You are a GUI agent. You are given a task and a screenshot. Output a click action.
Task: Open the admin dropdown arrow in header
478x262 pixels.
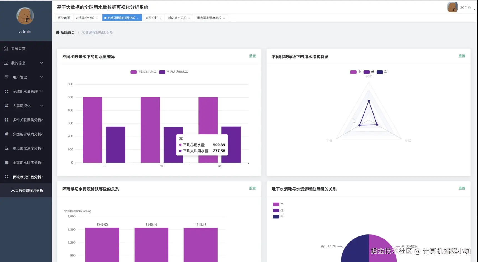[x=474, y=9]
